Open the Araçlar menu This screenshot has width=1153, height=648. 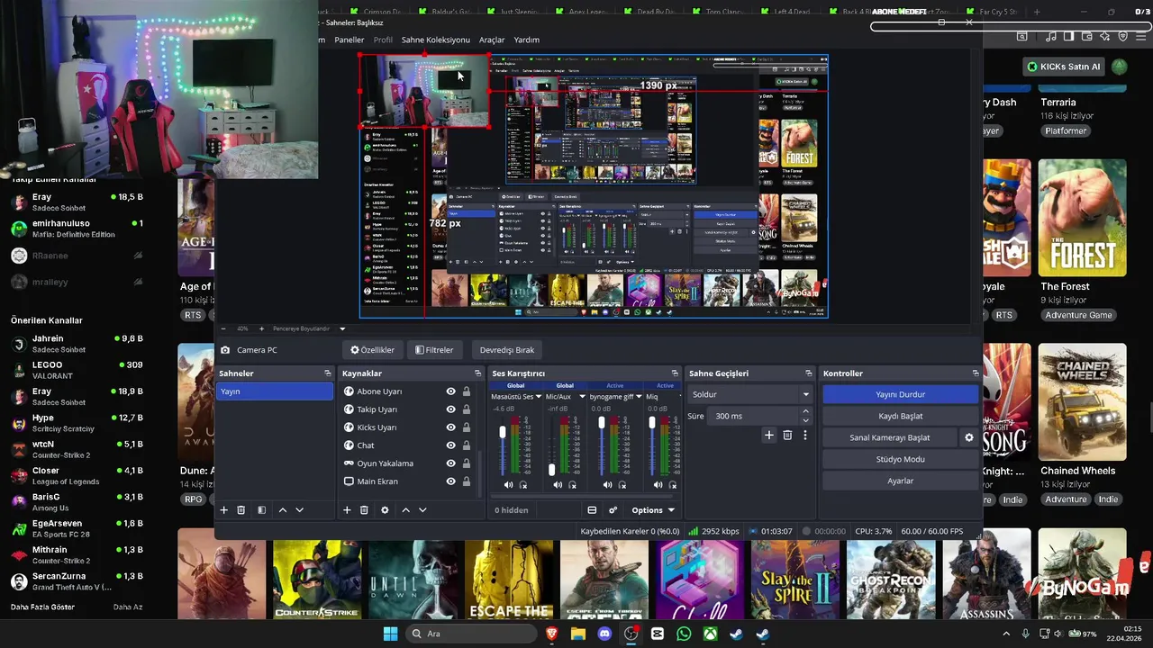coord(492,40)
